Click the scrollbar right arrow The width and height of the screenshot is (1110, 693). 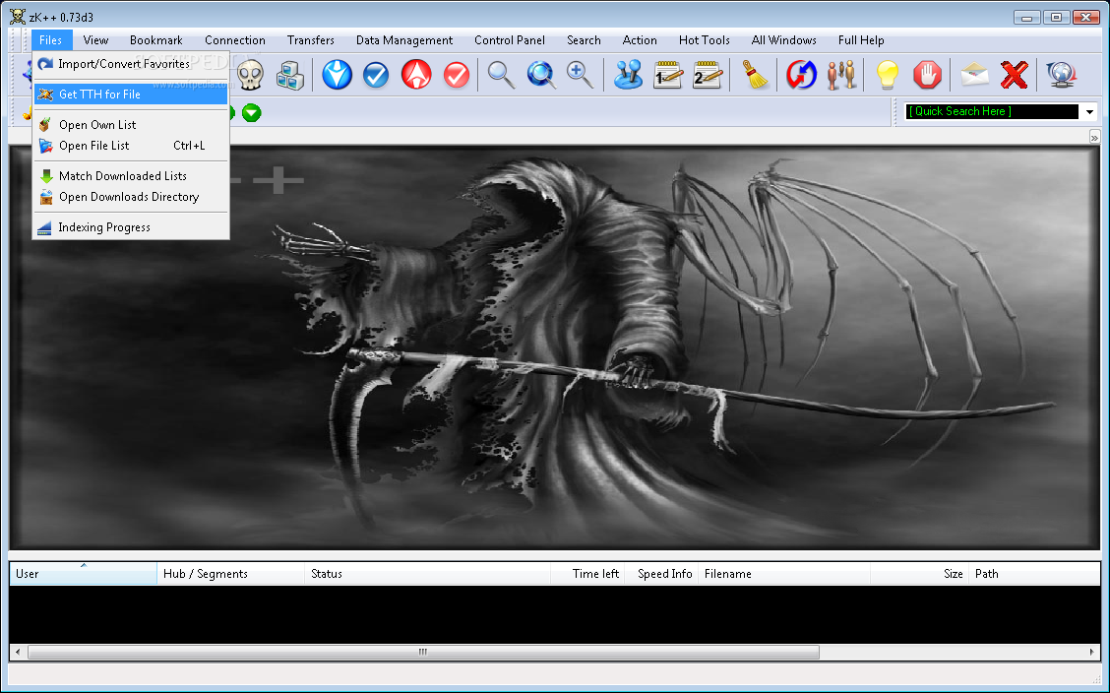click(1091, 652)
